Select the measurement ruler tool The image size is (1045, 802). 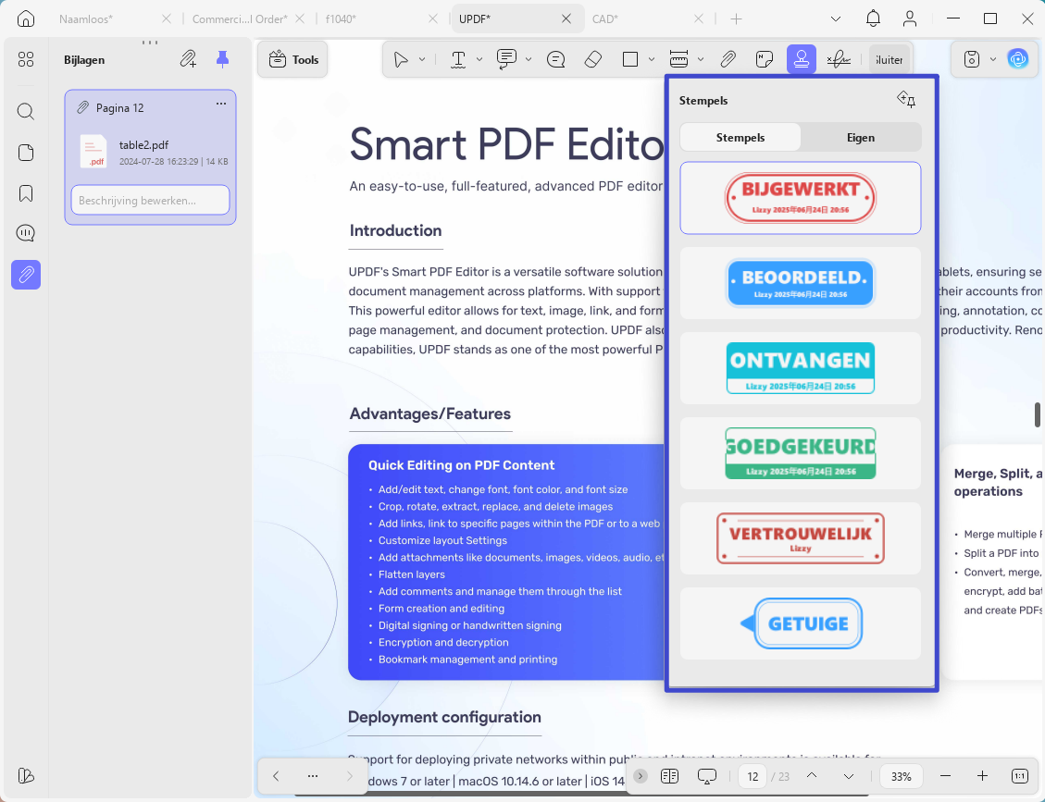click(x=678, y=59)
